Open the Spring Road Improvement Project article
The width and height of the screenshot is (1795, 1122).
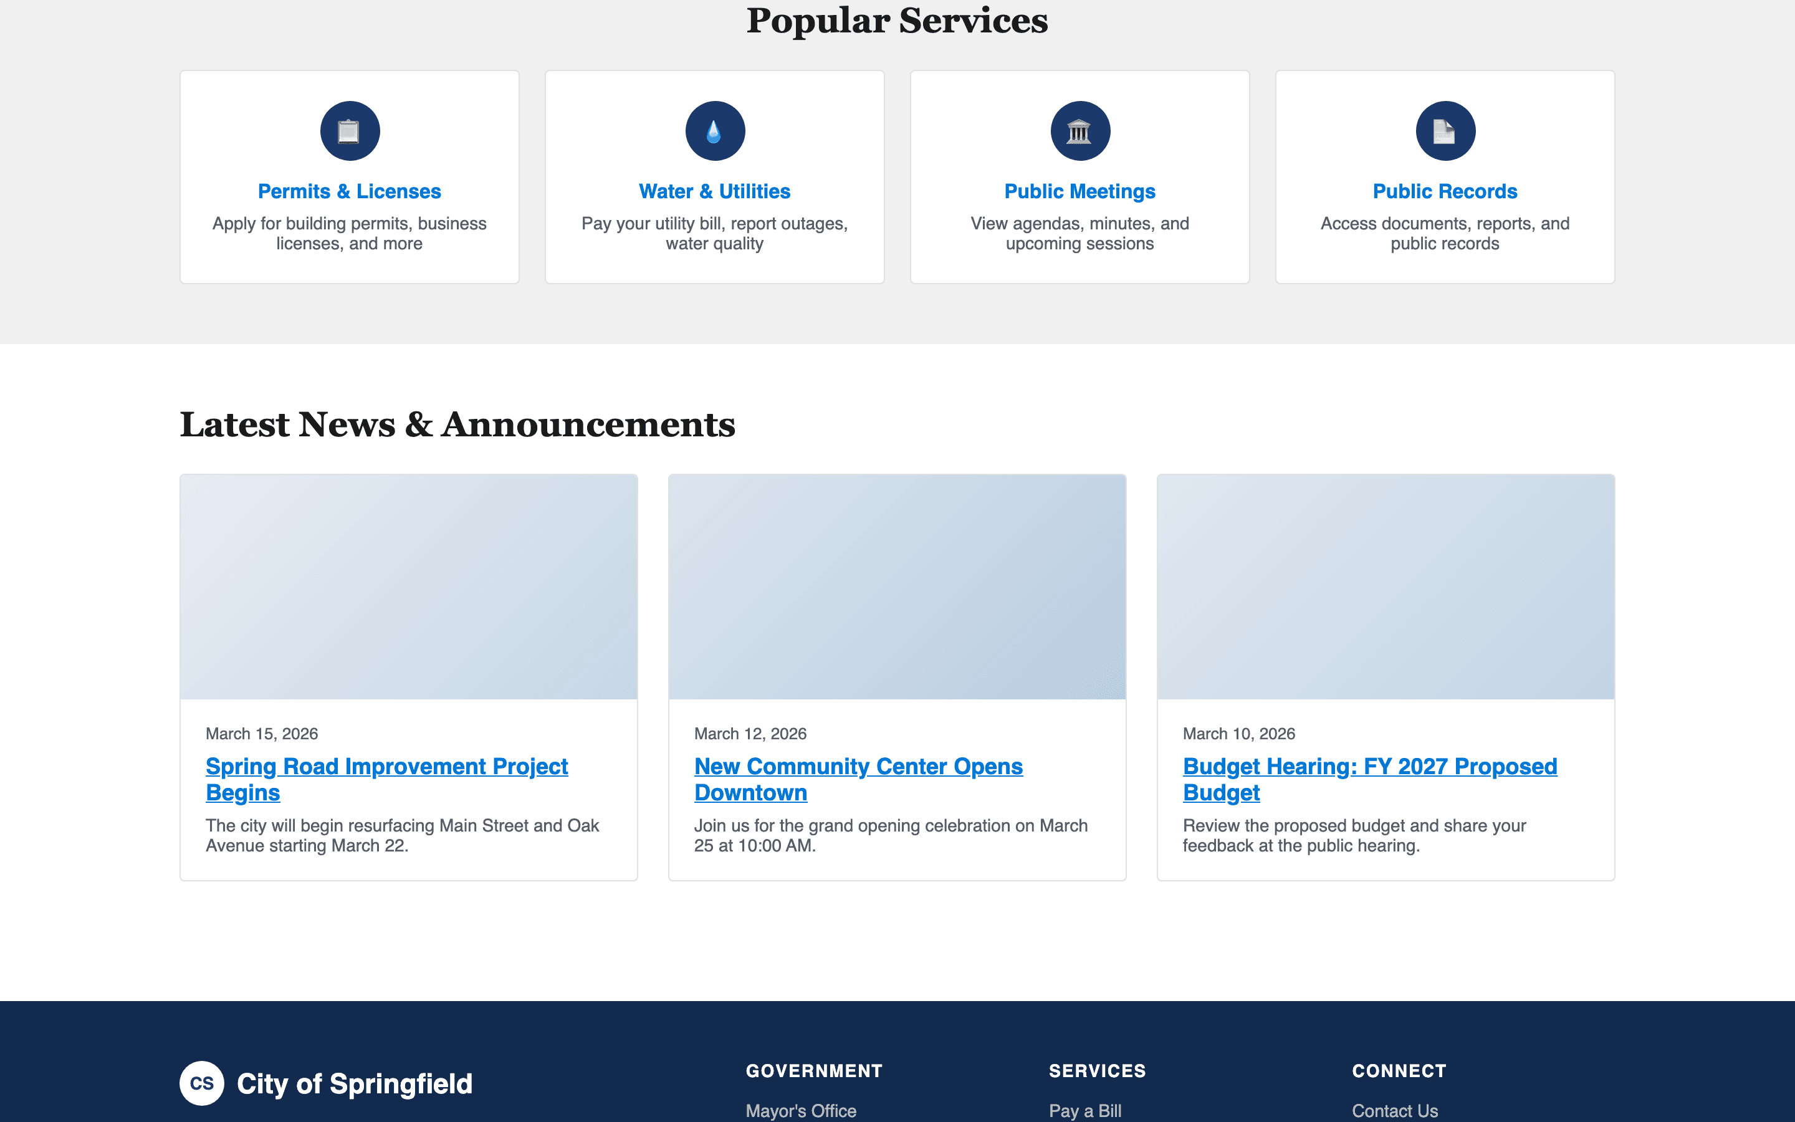pyautogui.click(x=386, y=779)
